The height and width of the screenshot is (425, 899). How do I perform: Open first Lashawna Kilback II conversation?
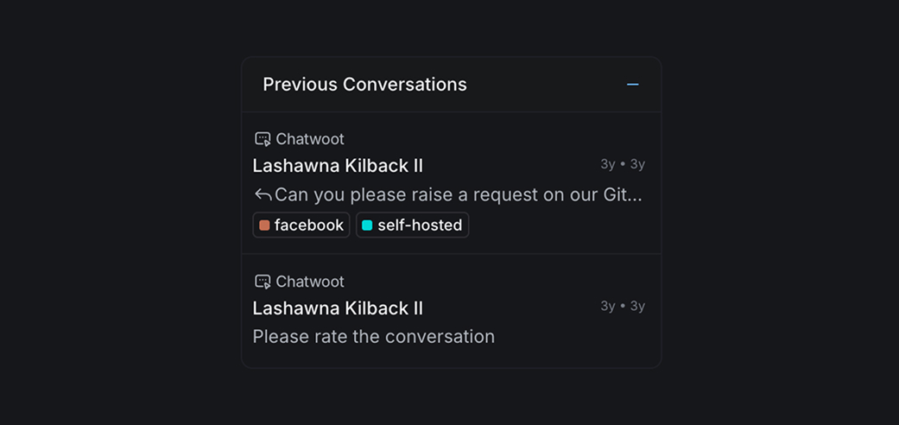tap(338, 166)
